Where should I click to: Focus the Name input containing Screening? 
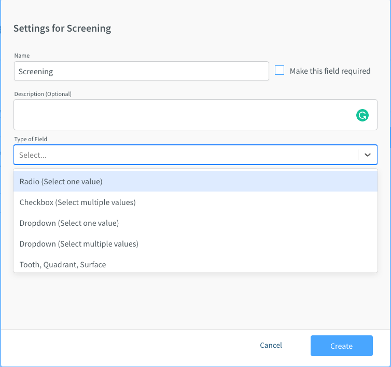tap(142, 71)
